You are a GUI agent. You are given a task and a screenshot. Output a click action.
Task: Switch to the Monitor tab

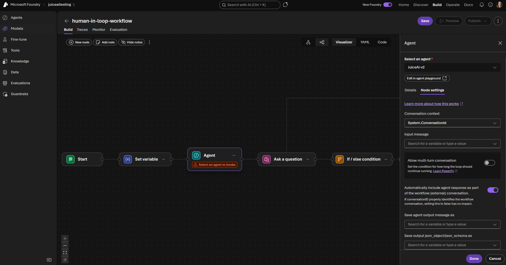(99, 30)
